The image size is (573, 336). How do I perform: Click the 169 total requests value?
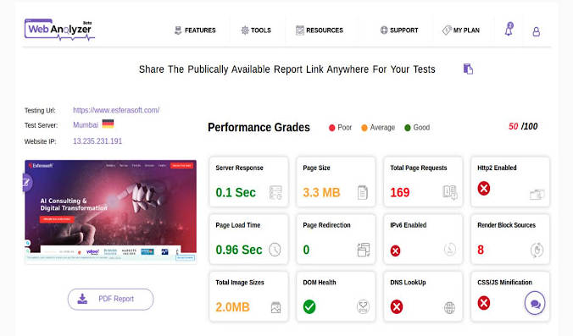(x=400, y=192)
